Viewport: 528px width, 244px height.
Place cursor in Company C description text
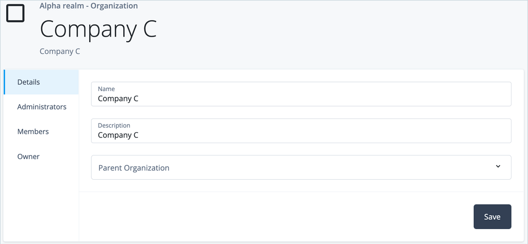[x=118, y=135]
